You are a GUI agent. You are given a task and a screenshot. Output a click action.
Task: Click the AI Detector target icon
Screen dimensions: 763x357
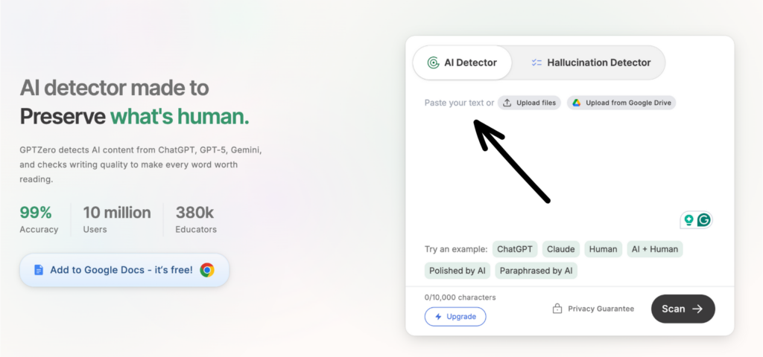(433, 62)
